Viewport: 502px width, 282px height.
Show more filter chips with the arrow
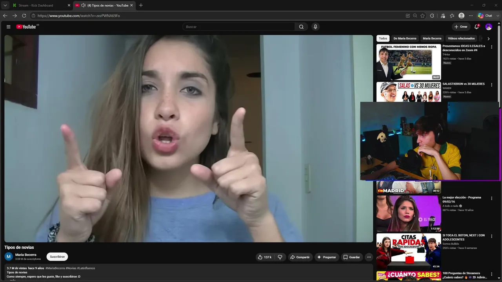point(488,38)
